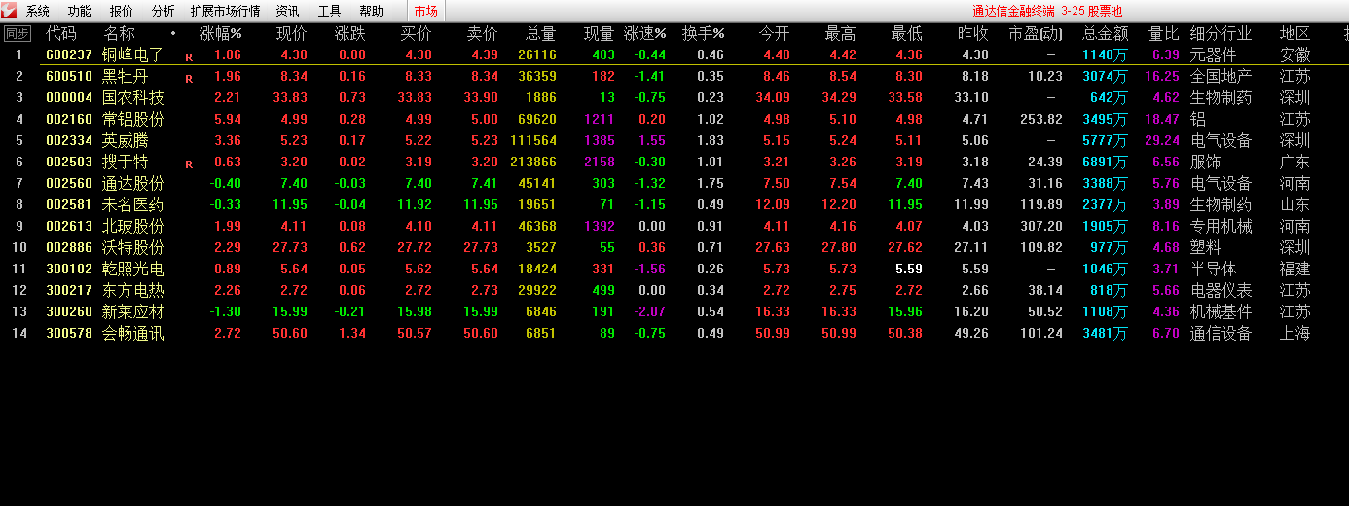The height and width of the screenshot is (506, 1349).
Task: Open the 功能 menu
Action: click(x=80, y=12)
